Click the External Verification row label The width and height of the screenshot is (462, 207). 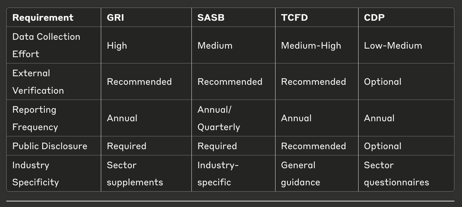click(x=38, y=82)
